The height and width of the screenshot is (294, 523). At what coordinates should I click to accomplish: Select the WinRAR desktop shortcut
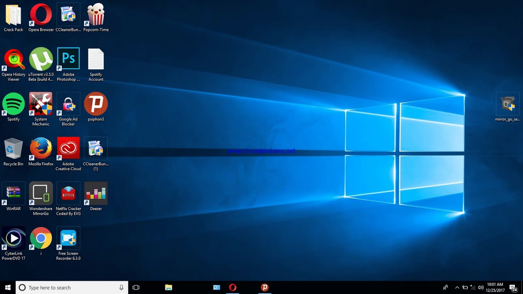[x=13, y=197]
